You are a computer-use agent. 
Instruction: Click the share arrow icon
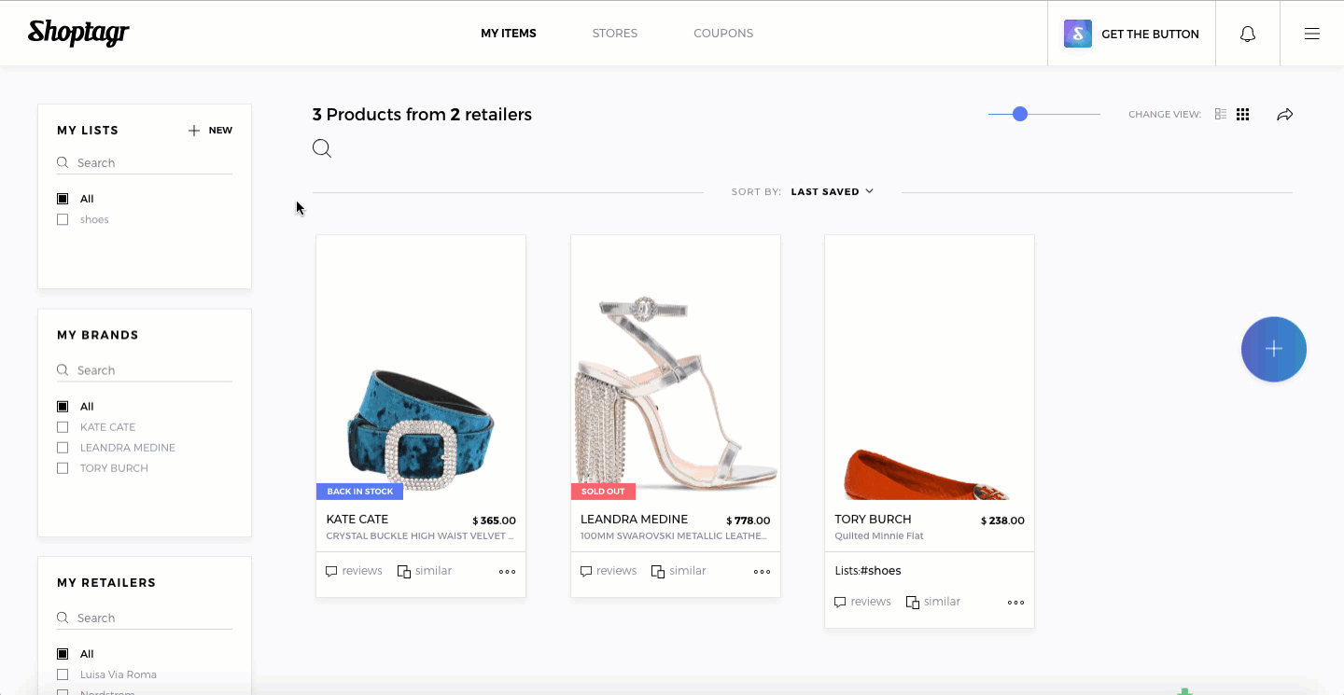(x=1285, y=115)
